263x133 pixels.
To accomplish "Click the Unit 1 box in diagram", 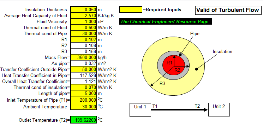I will pyautogui.click(x=140, y=110).
